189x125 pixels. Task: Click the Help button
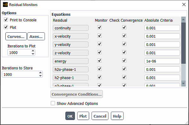(x=117, y=116)
